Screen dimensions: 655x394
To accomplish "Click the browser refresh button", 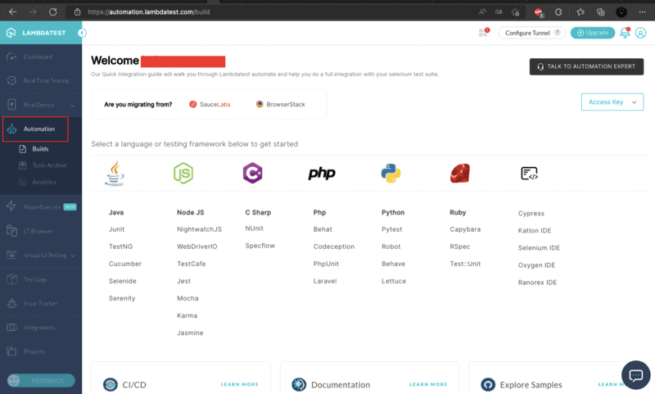I will (52, 11).
